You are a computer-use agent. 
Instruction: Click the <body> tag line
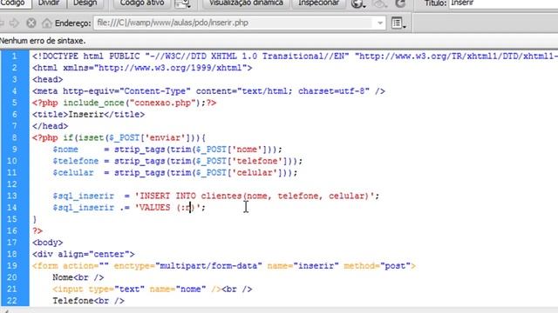(x=47, y=243)
